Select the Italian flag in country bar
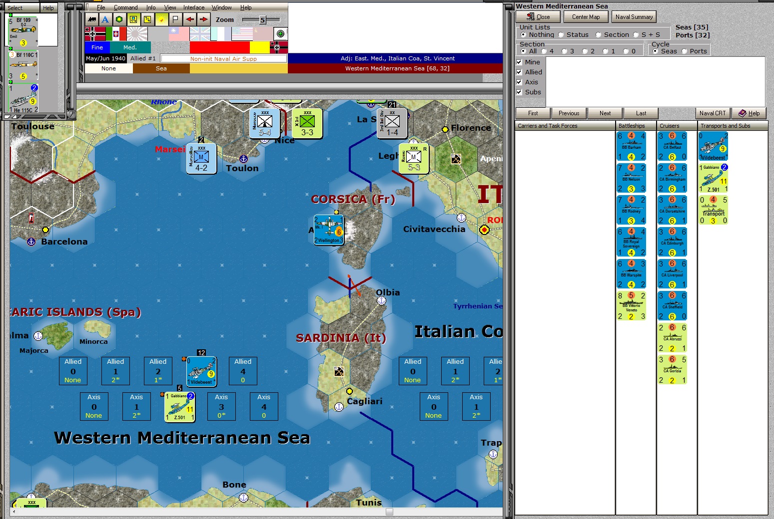 coord(116,34)
